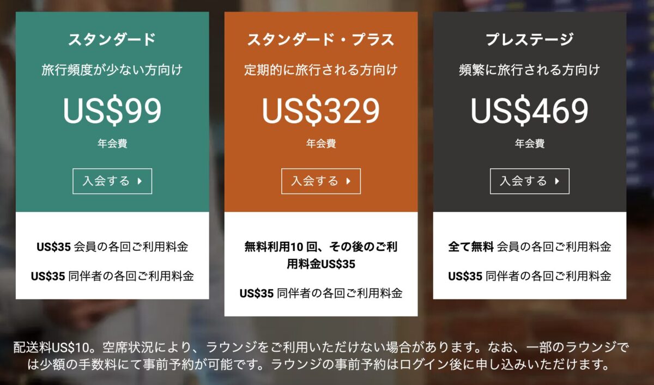Join the スタンダード・プラス plan via 入会する

coord(320,181)
